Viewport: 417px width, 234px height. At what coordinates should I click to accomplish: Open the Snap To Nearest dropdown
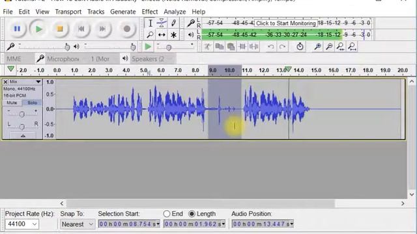click(78, 224)
